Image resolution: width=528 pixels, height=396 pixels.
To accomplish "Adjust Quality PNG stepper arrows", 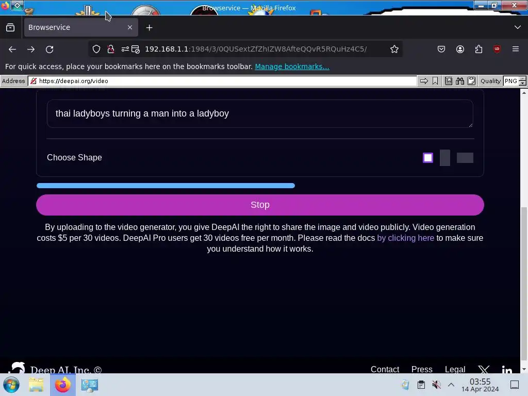I will [523, 81].
